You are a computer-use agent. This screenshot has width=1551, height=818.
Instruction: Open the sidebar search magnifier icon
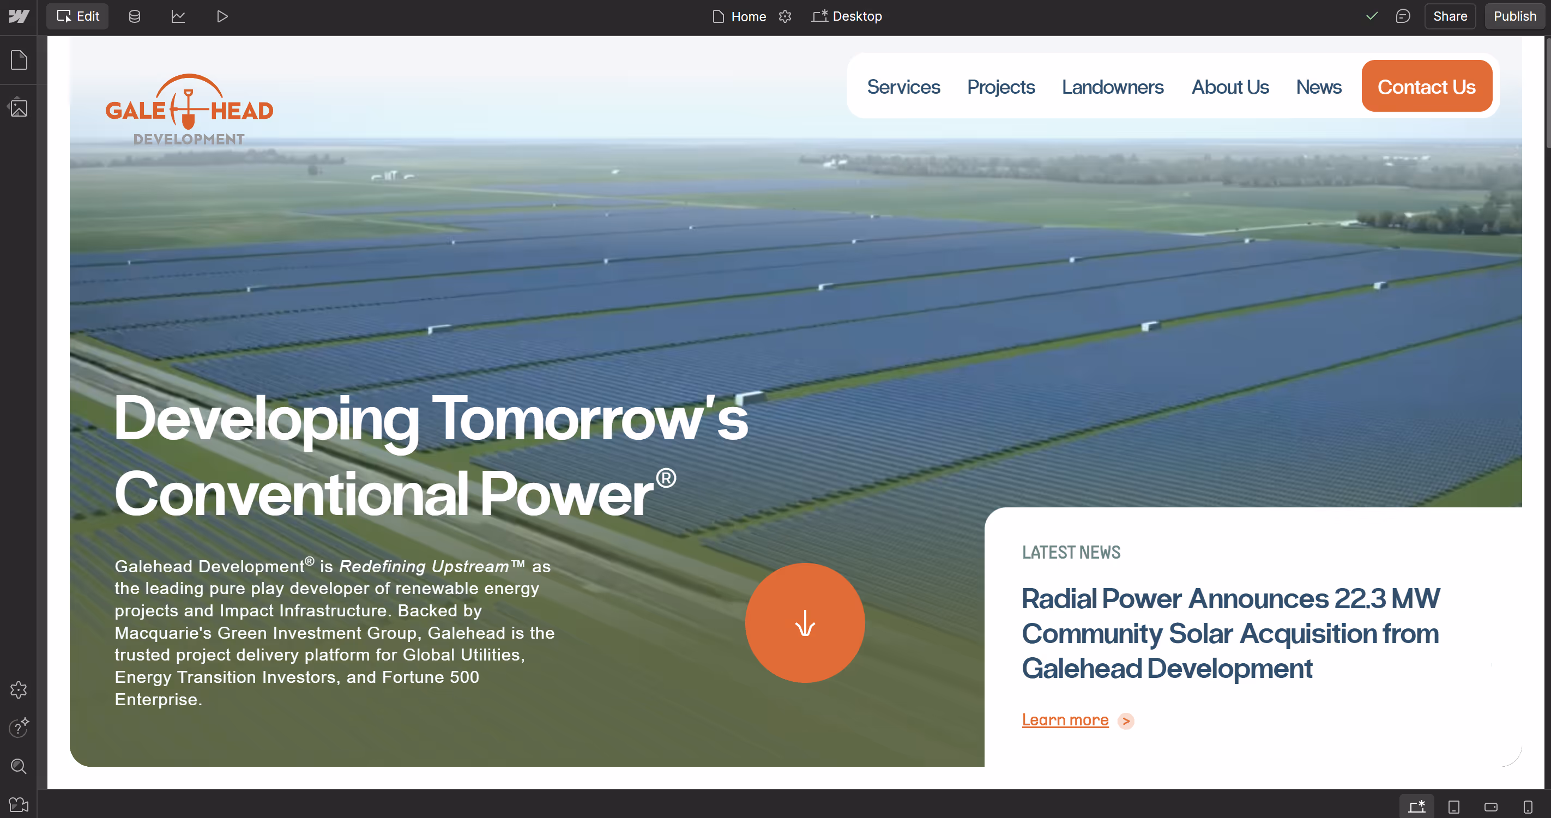19,766
